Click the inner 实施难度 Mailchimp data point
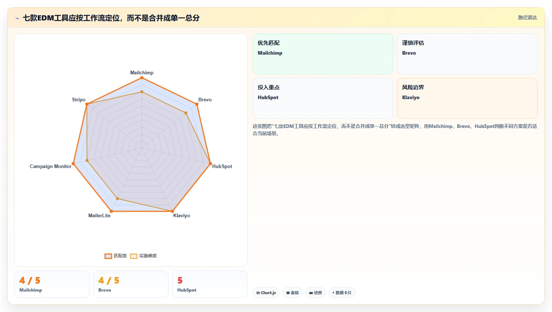 pos(142,92)
